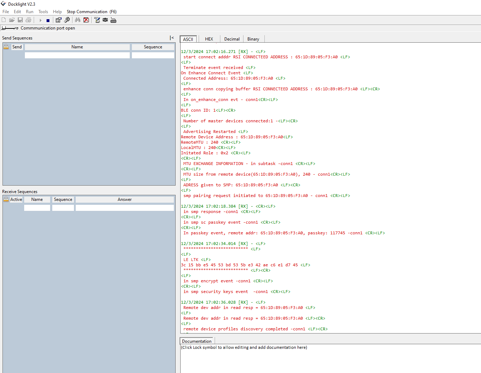Open program options with the wrench icon
This screenshot has height=373, width=481.
(67, 20)
